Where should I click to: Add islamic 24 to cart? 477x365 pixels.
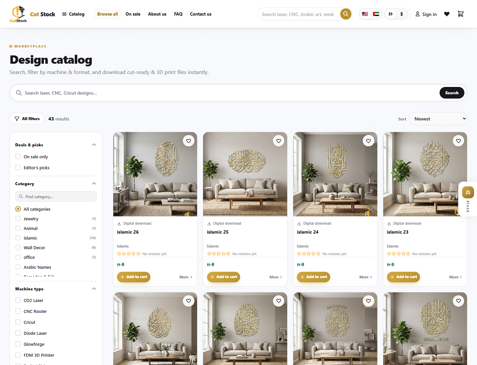click(313, 277)
